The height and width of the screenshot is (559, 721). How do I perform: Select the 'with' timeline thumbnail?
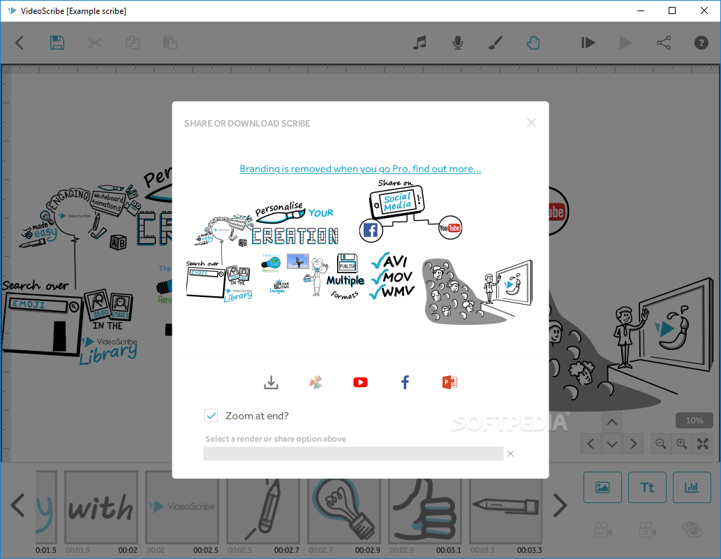tap(101, 507)
